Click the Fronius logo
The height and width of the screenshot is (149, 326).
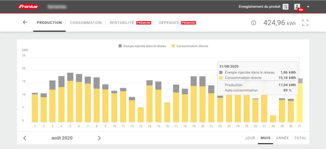click(28, 7)
